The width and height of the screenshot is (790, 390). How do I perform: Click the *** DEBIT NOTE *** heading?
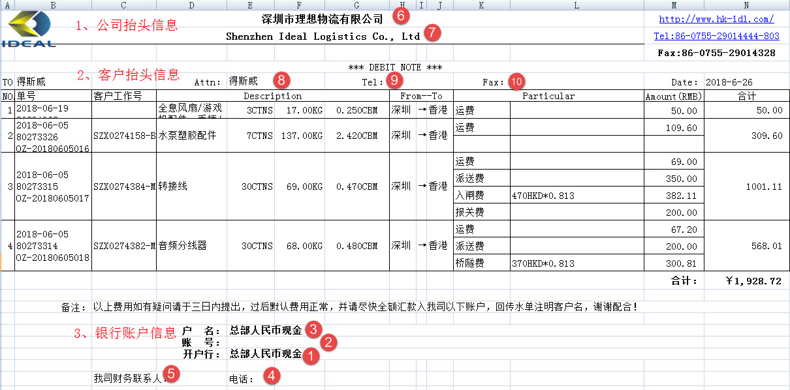(x=396, y=68)
